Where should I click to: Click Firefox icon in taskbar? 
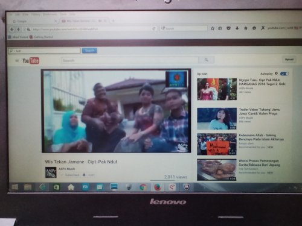(158, 187)
